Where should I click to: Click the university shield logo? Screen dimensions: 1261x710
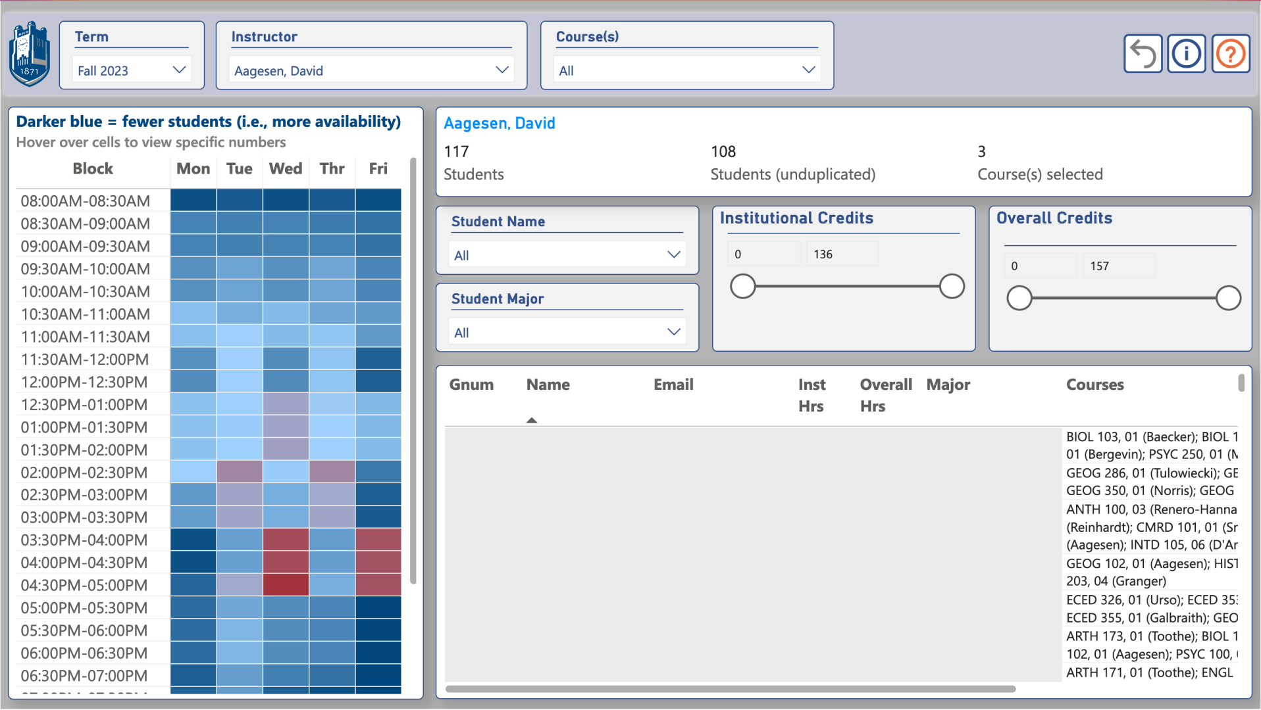click(29, 54)
